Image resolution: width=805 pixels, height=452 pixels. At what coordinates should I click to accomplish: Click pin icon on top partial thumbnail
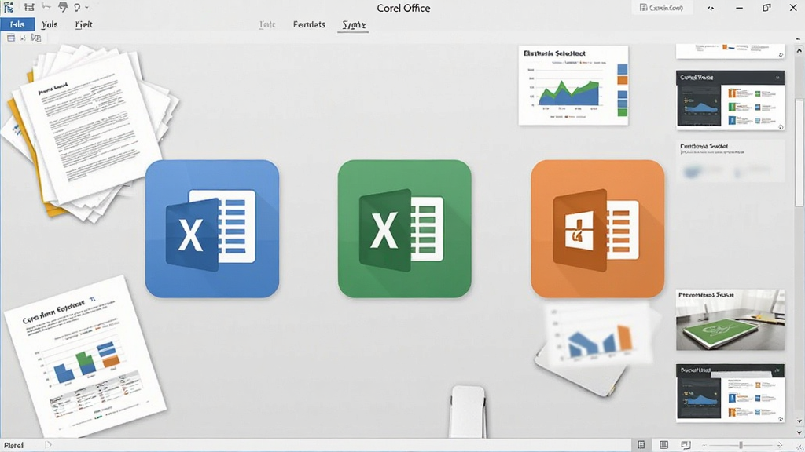click(781, 55)
